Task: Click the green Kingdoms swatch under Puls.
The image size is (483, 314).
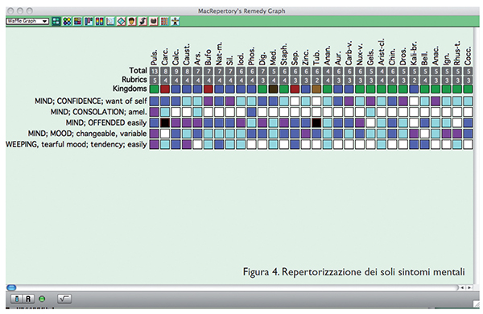Action: point(155,89)
